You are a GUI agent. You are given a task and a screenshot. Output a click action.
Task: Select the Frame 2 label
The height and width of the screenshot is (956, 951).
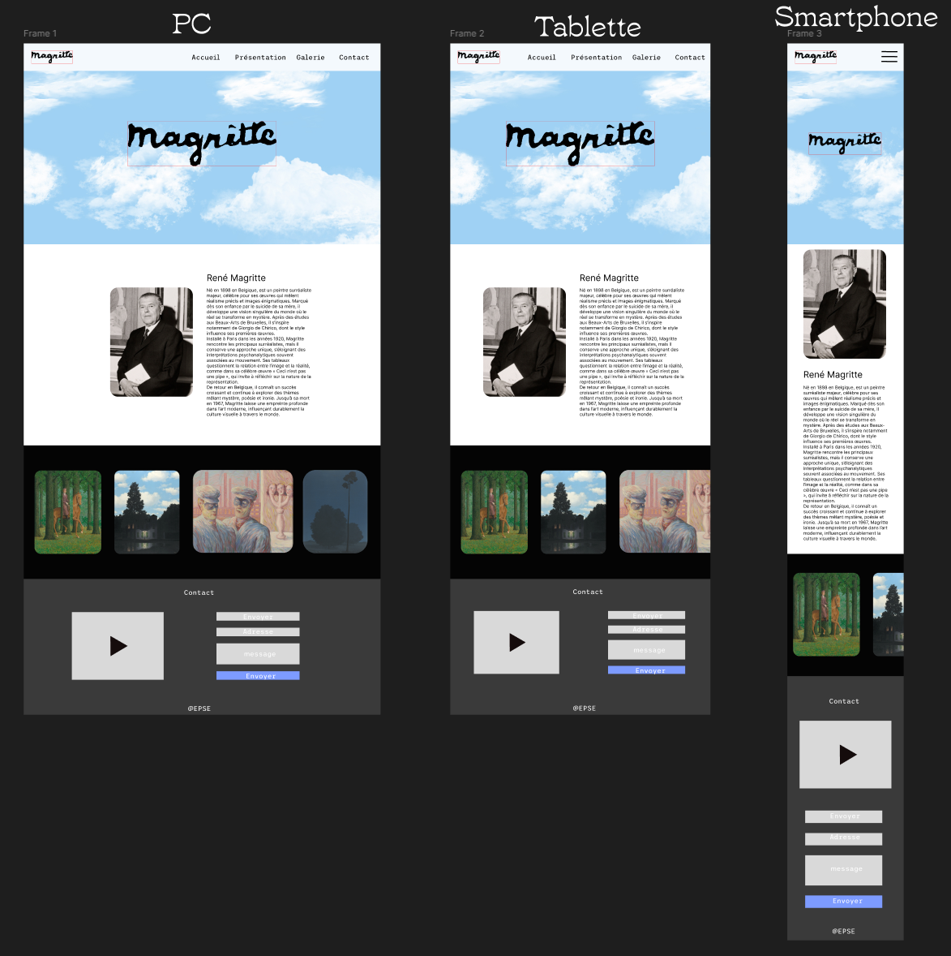tap(467, 33)
